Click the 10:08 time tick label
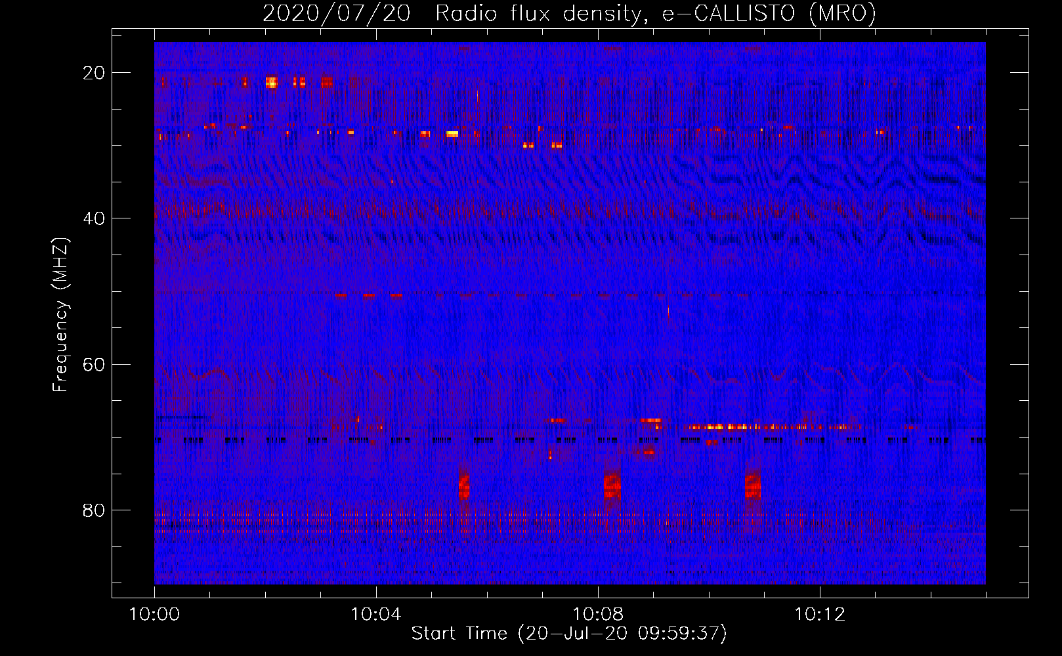1062x656 pixels. [598, 615]
